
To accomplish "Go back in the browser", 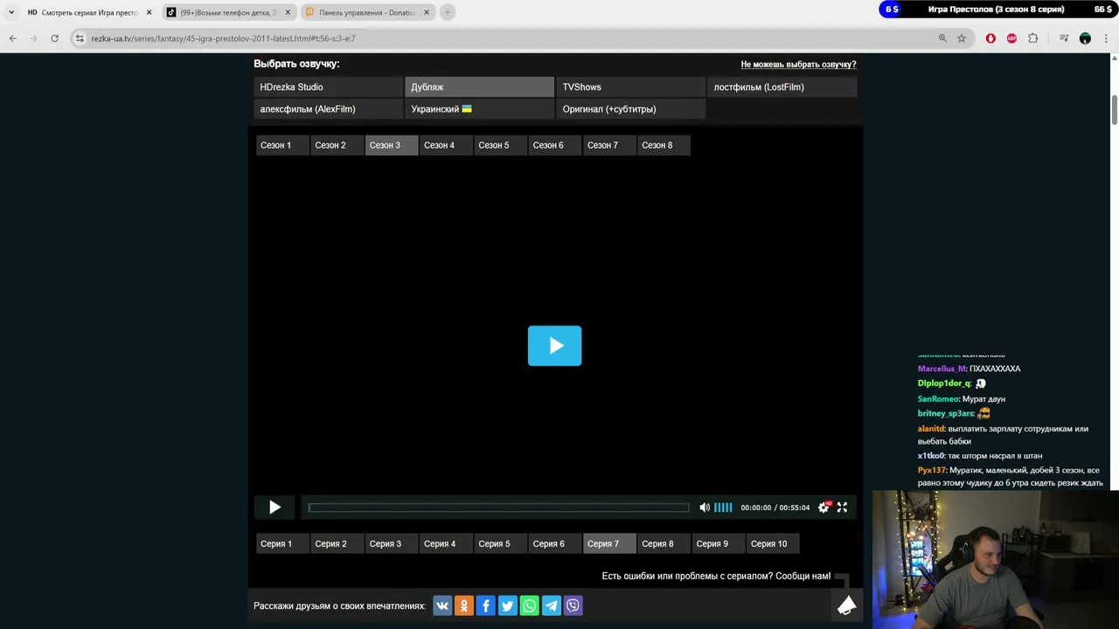I will [13, 38].
